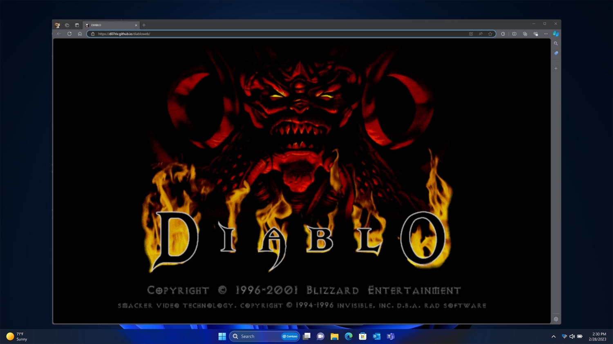Start Read aloud from the toolbar
The image size is (613, 344).
[481, 34]
